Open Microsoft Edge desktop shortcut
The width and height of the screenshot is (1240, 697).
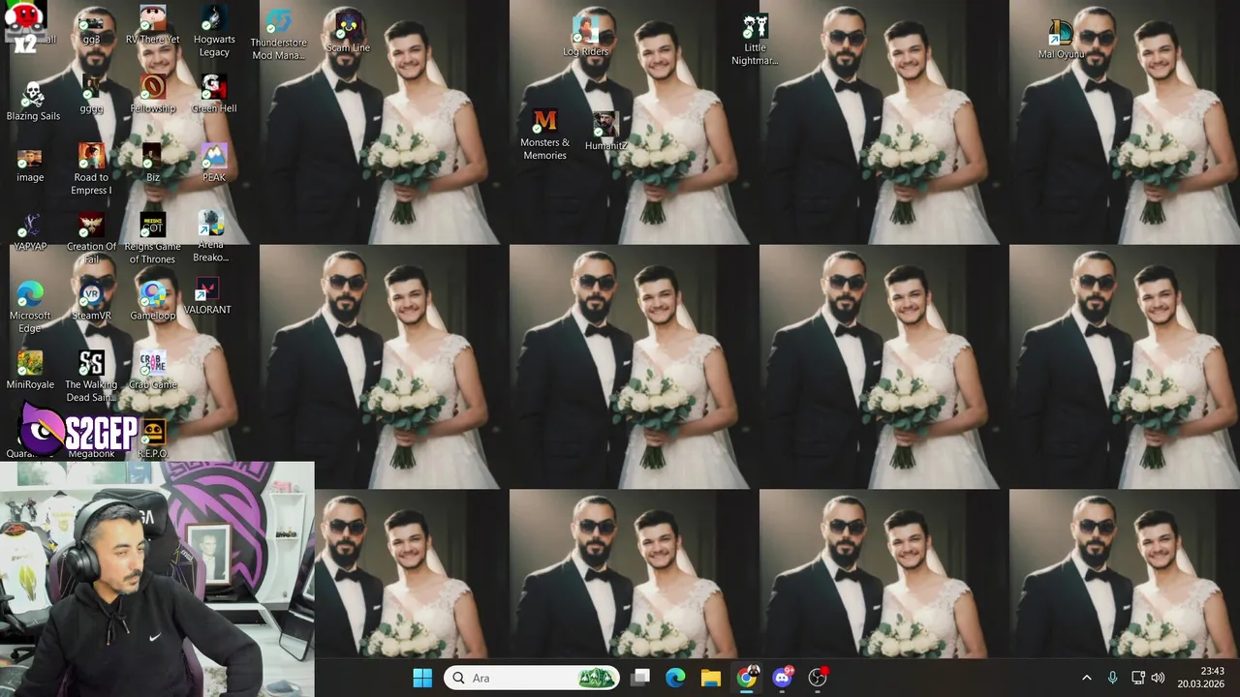pyautogui.click(x=30, y=307)
